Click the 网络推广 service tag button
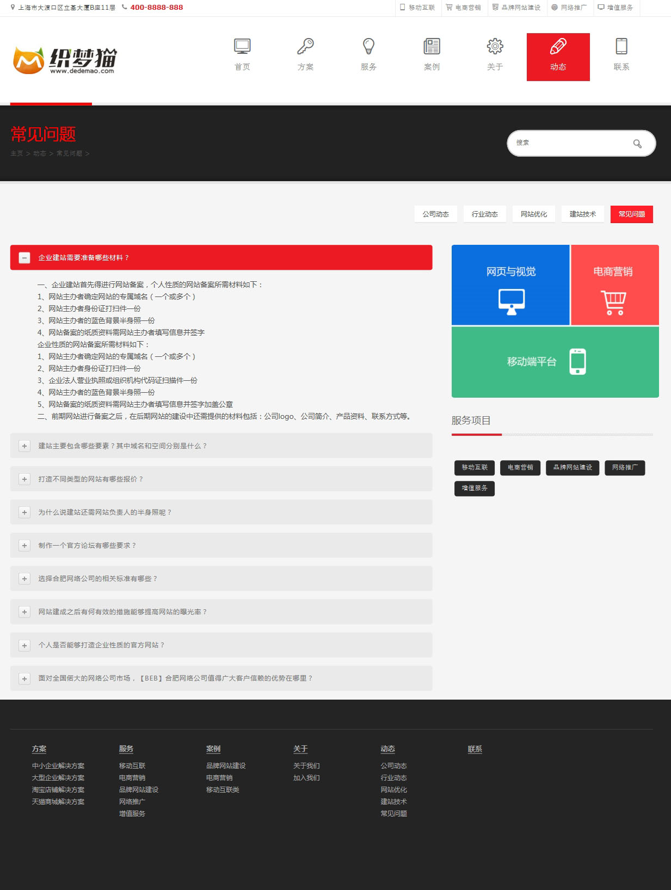Viewport: 671px width, 890px height. coord(624,468)
